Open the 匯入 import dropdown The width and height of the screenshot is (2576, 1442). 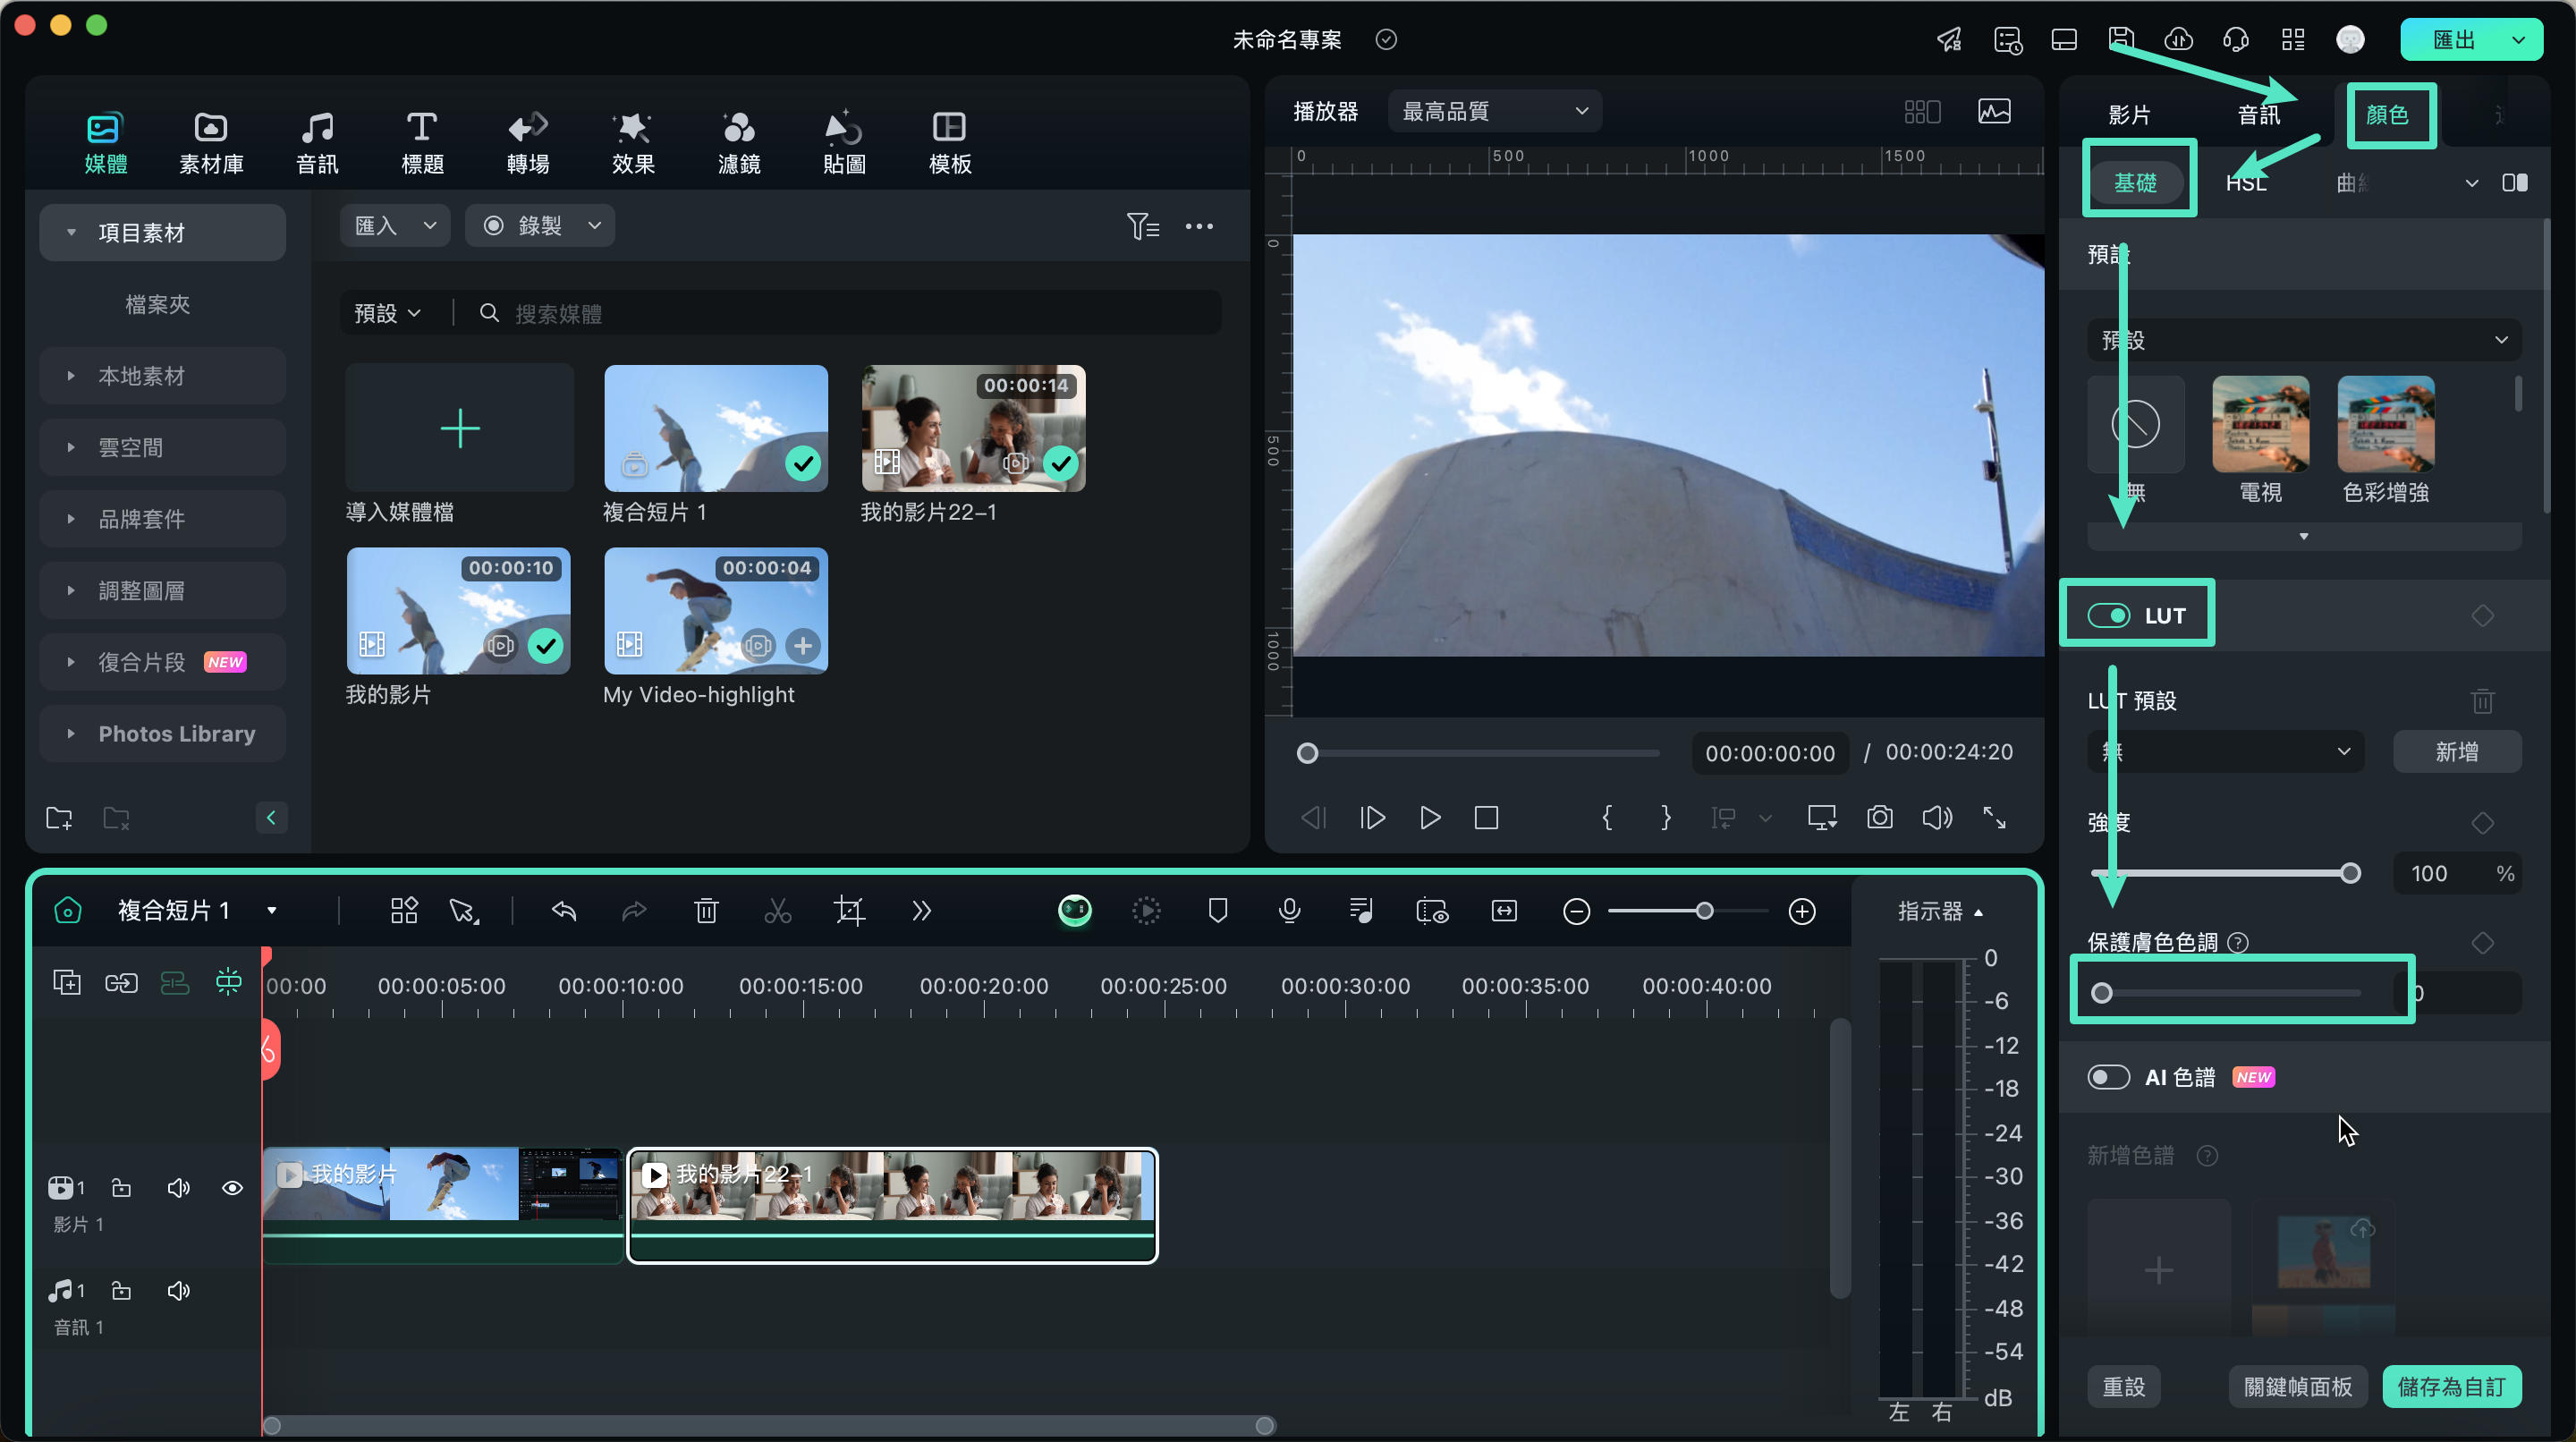[395, 226]
